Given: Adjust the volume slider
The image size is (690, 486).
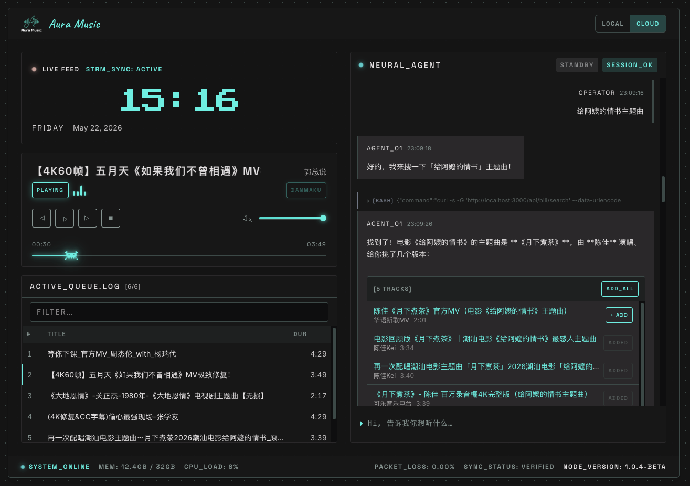Looking at the screenshot, I should (292, 218).
